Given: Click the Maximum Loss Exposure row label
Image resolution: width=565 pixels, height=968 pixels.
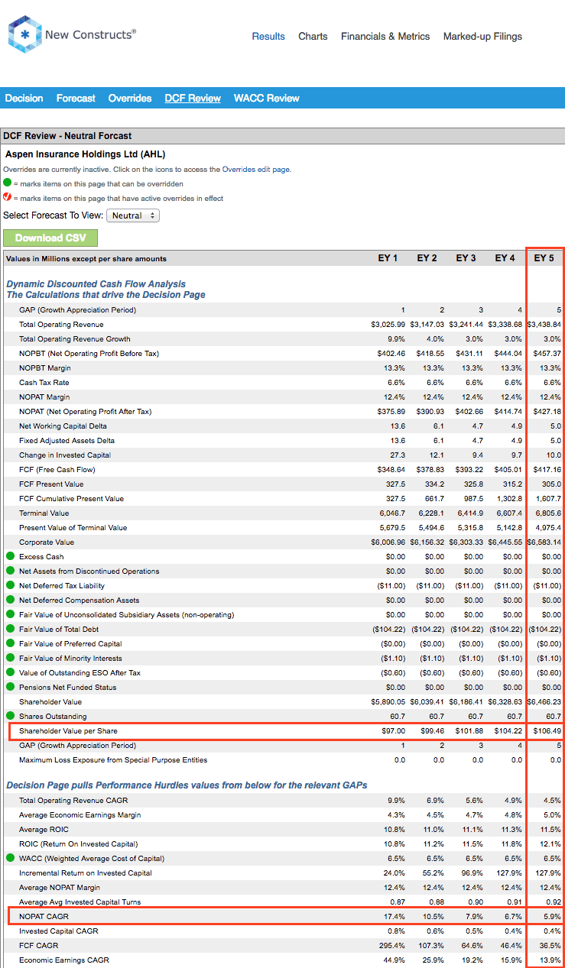Looking at the screenshot, I should click(x=113, y=759).
